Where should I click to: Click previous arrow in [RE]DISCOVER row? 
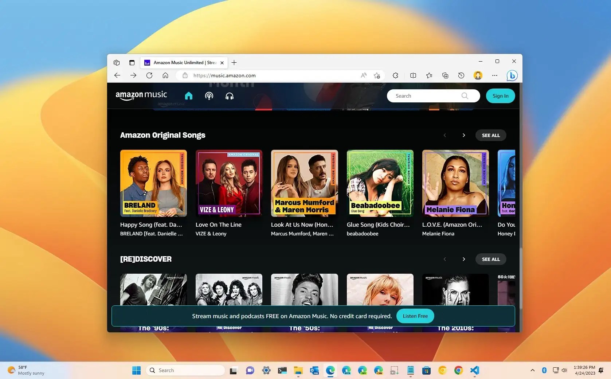pos(445,259)
